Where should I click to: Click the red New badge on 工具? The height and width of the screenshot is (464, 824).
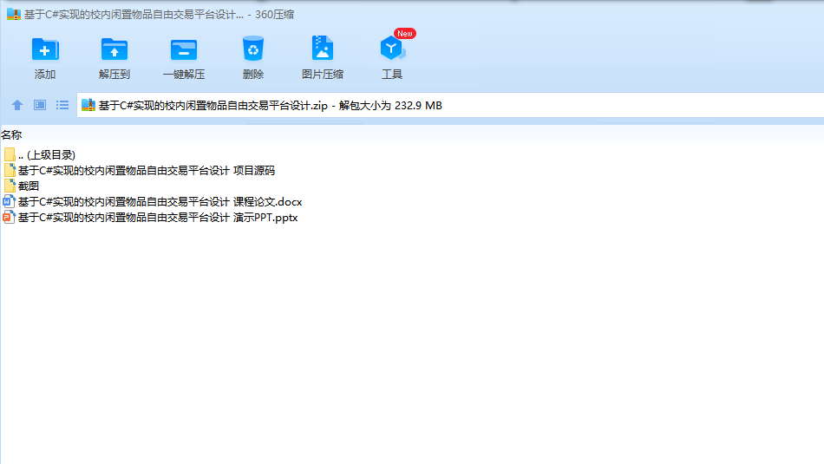[x=405, y=34]
